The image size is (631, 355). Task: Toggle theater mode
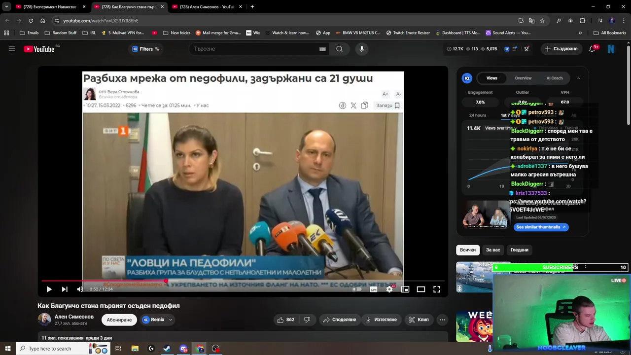(x=421, y=289)
